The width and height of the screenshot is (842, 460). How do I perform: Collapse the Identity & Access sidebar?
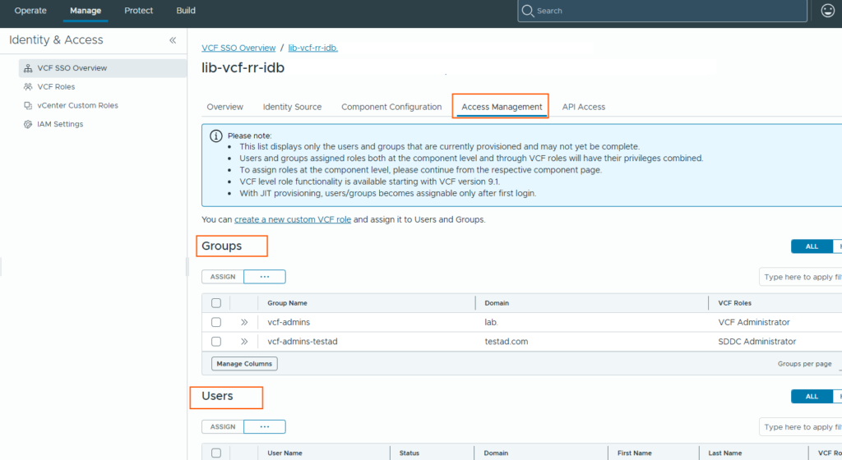tap(173, 40)
